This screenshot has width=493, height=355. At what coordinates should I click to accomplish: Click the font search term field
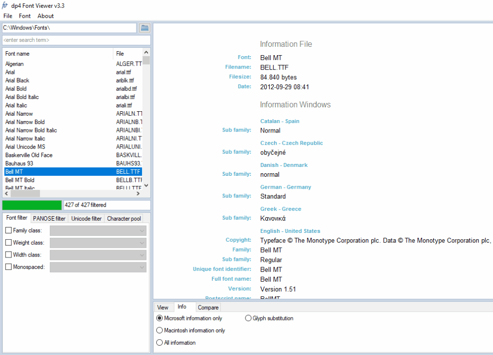[x=76, y=40]
